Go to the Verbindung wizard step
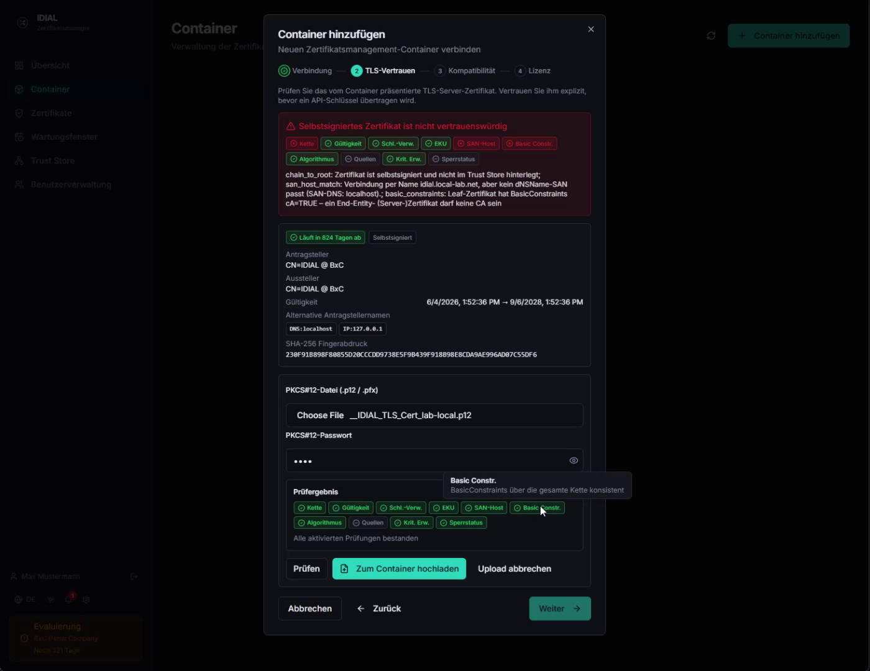Screen dimensions: 870x671 (x=305, y=71)
